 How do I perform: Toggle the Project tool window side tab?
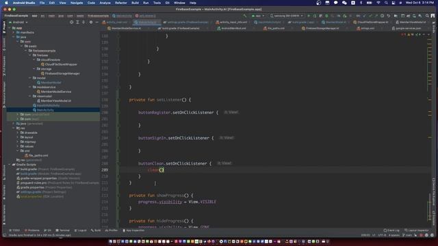coord(4,27)
